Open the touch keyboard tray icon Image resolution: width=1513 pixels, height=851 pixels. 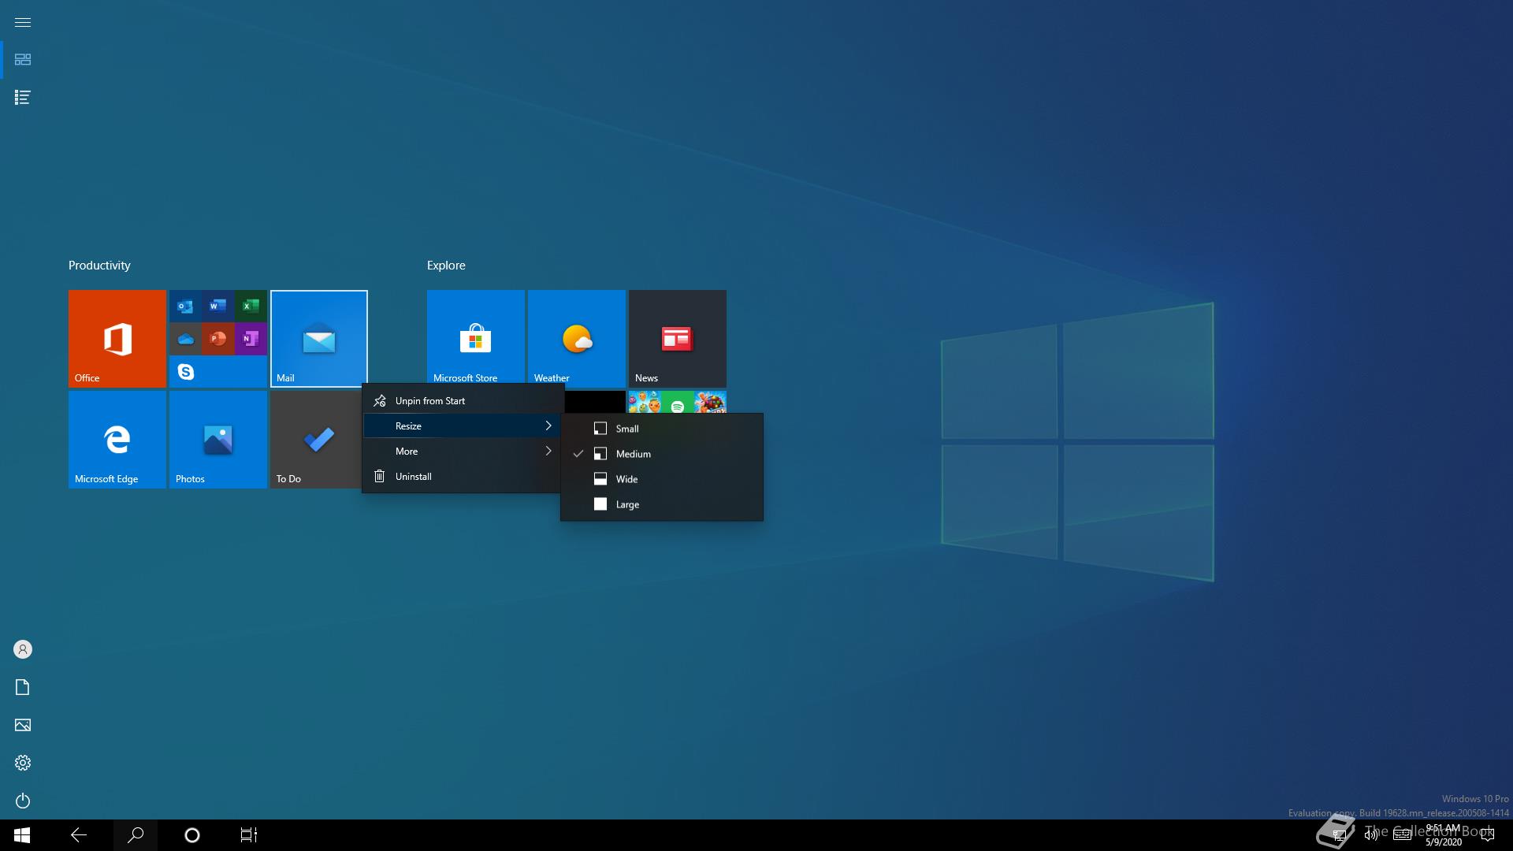1402,835
